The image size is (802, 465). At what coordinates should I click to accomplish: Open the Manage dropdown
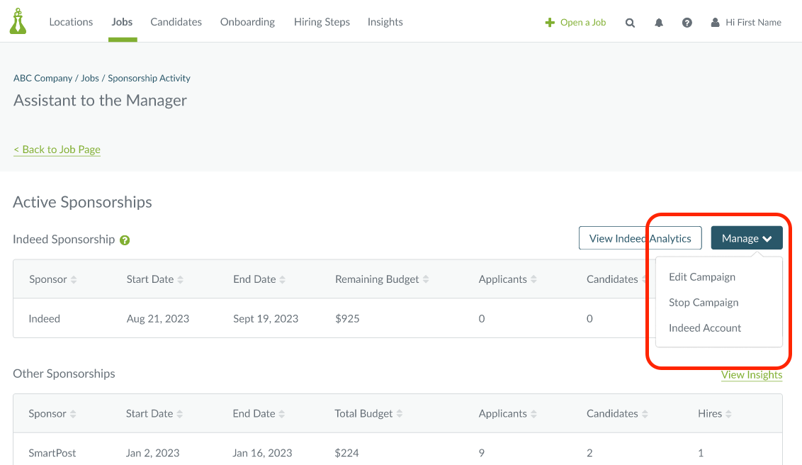746,237
